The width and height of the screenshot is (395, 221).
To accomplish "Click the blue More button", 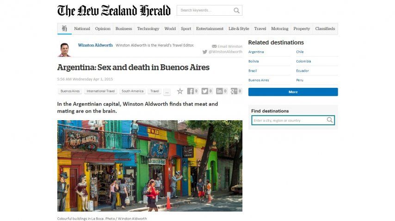I will [293, 92].
